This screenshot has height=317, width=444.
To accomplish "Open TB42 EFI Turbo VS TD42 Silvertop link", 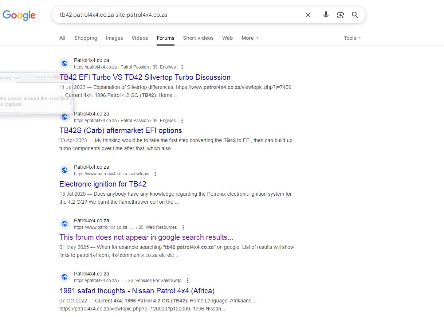I will coord(145,77).
